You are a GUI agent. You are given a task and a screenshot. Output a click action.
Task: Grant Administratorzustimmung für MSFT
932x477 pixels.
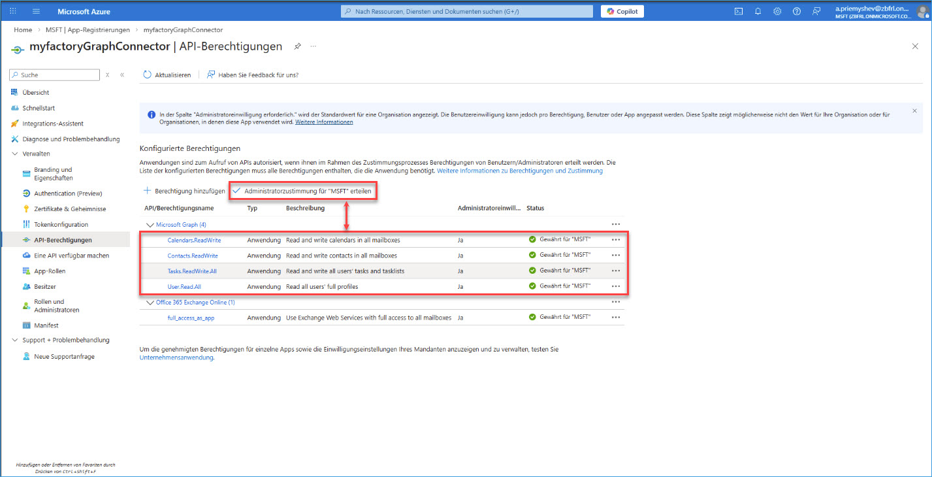click(x=303, y=191)
